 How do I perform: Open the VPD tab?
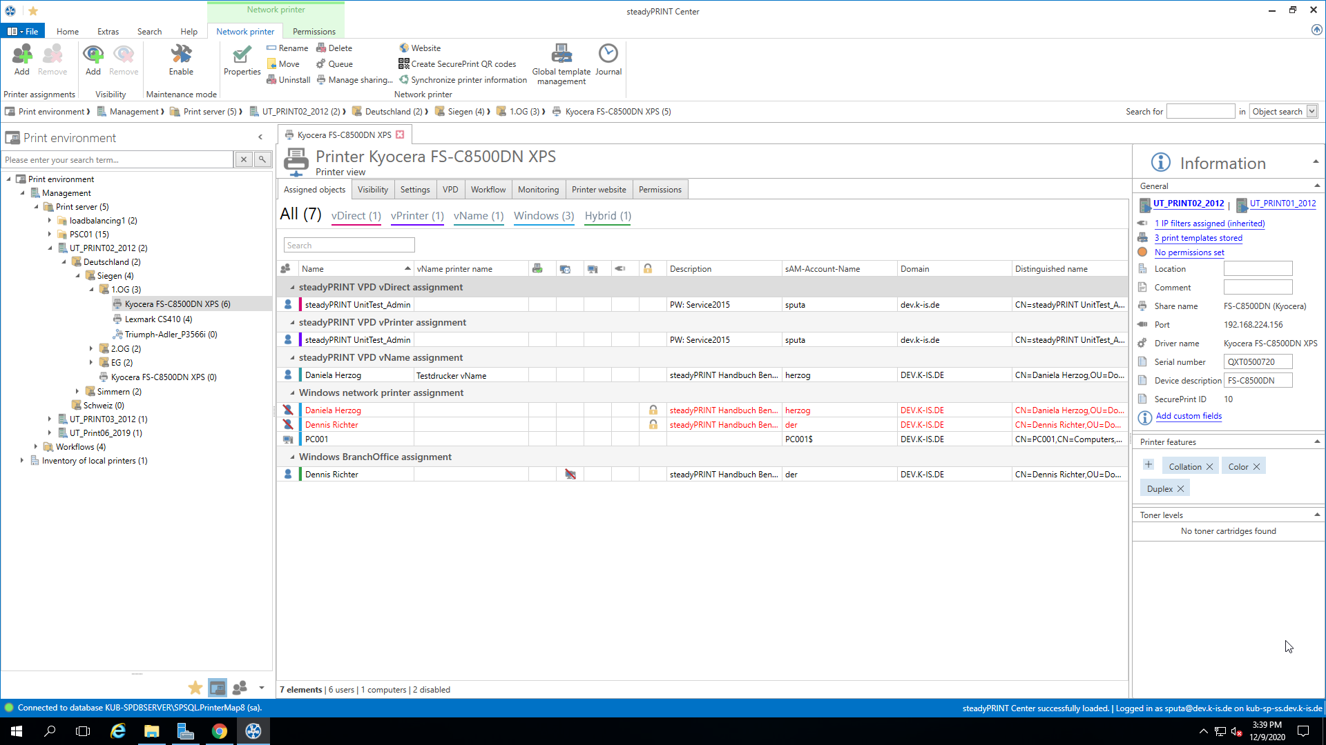pos(450,190)
